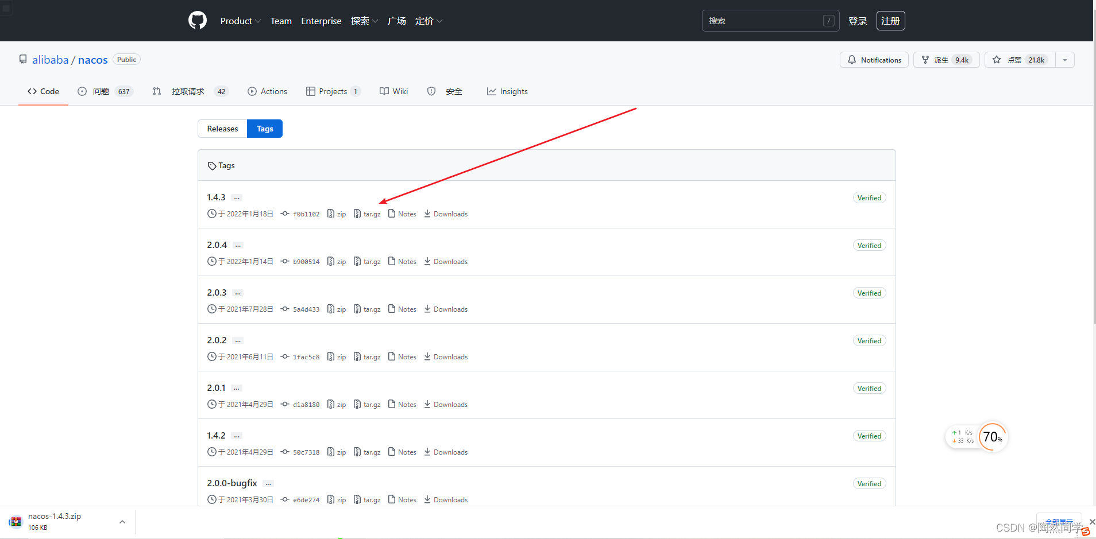Expand the ellipsis next to tag 1.4.3

(x=237, y=197)
